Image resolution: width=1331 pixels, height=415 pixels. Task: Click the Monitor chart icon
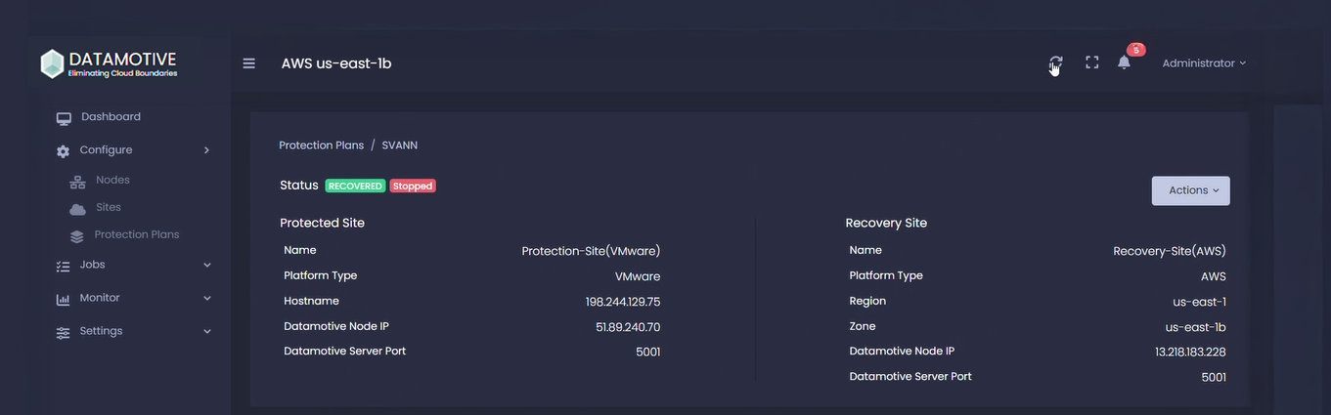[64, 300]
